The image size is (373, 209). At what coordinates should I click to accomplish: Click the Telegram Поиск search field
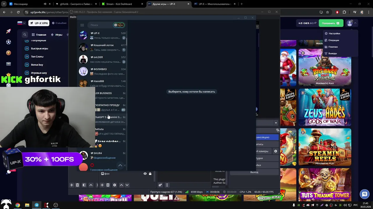pyautogui.click(x=101, y=25)
